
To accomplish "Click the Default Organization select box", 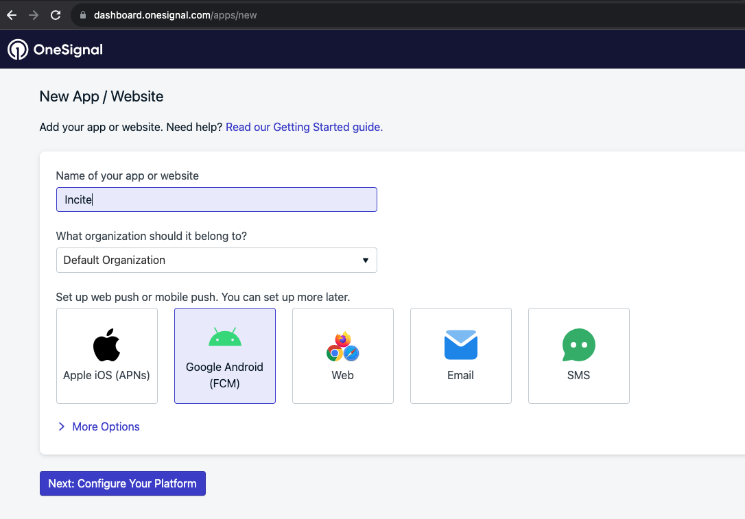I will click(x=206, y=261).
